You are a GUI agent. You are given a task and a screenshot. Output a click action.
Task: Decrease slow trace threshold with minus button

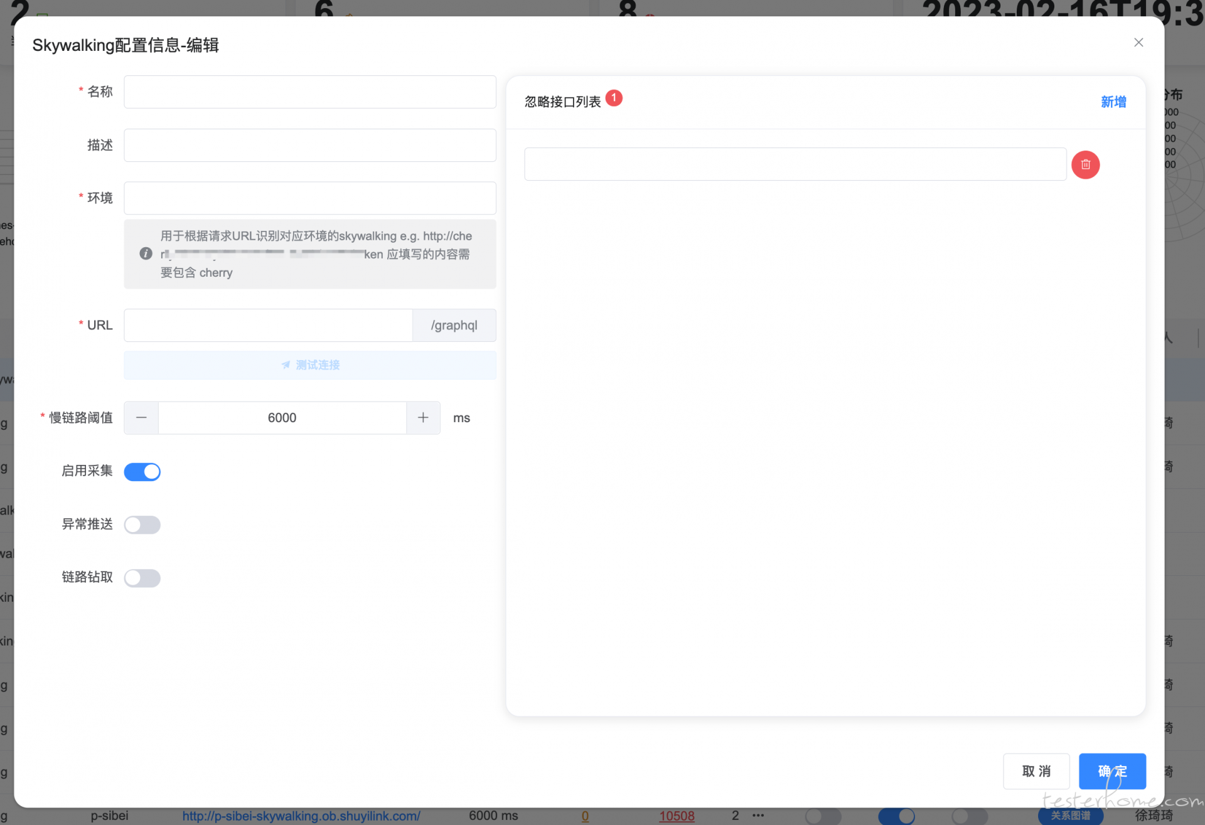click(x=141, y=418)
